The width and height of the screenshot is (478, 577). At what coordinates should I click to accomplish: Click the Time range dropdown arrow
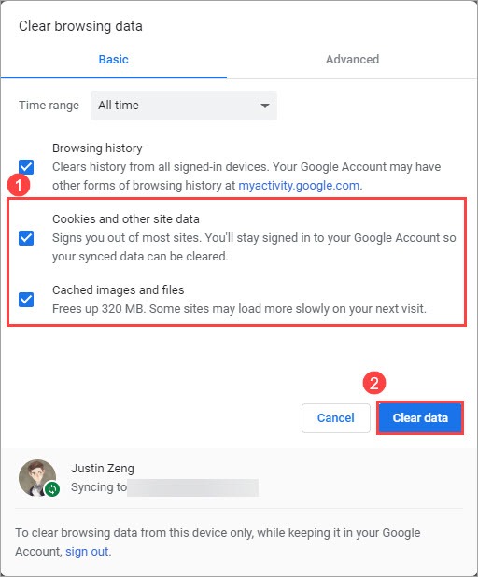click(264, 106)
